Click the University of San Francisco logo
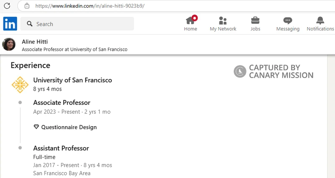Viewport: 335px width, 178px height. tap(20, 84)
